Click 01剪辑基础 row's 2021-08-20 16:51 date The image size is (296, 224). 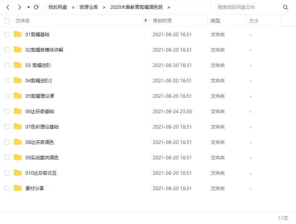(172, 35)
